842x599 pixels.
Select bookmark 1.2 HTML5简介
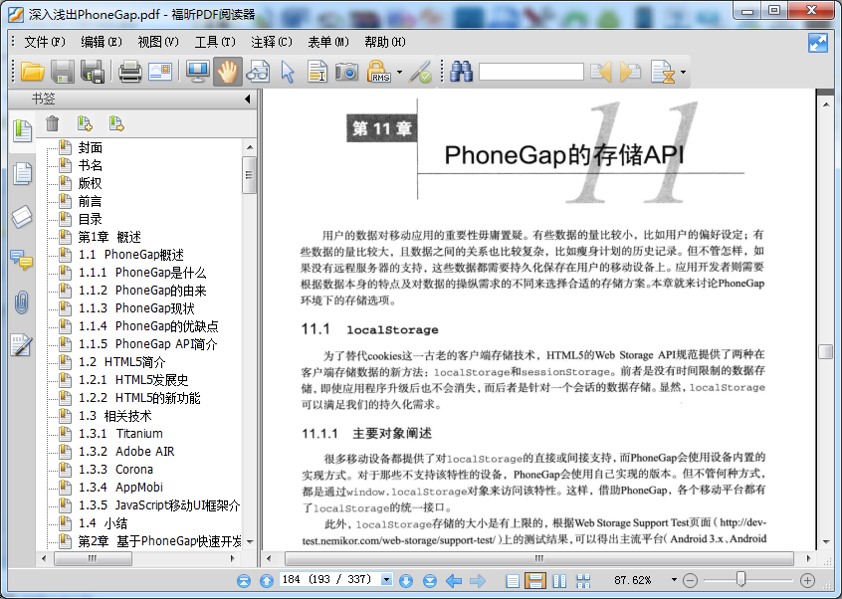[x=121, y=362]
